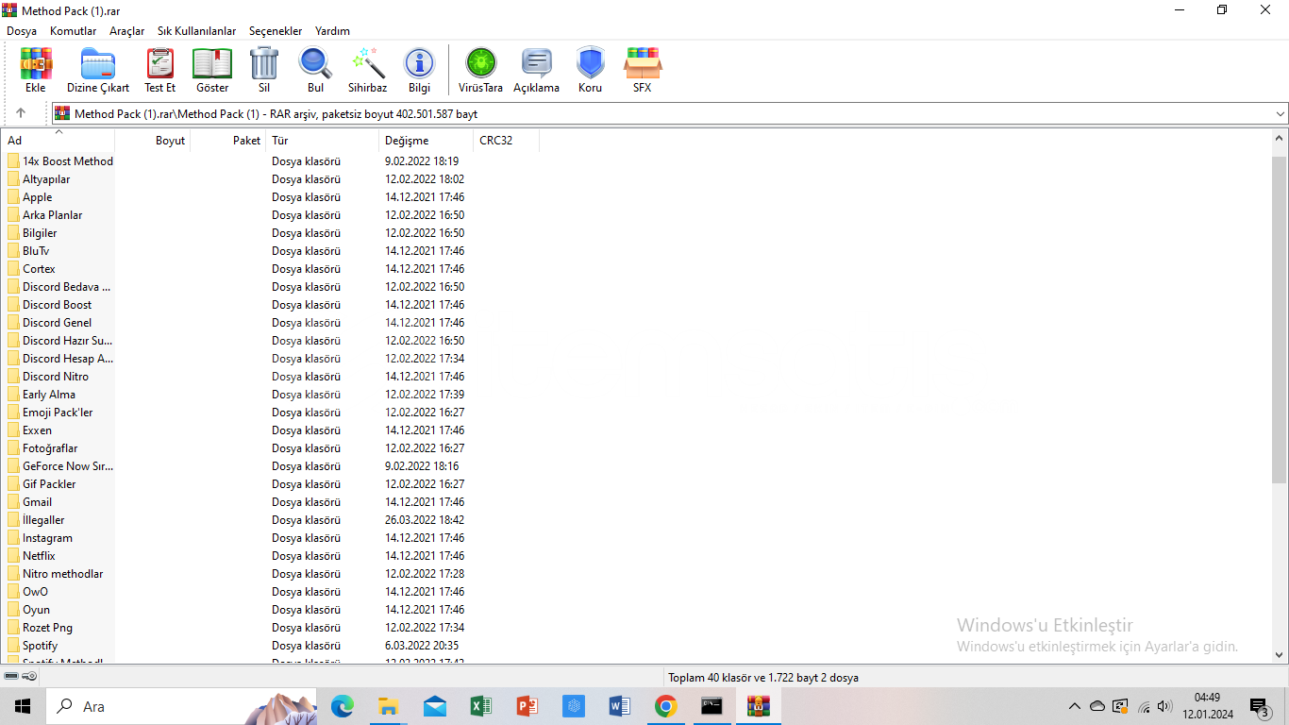Open the Sık Kullanılanlar menu

click(197, 31)
